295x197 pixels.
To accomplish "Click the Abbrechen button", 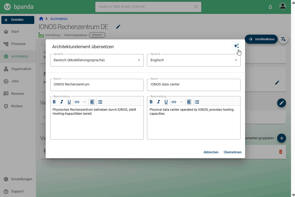I will [211, 152].
